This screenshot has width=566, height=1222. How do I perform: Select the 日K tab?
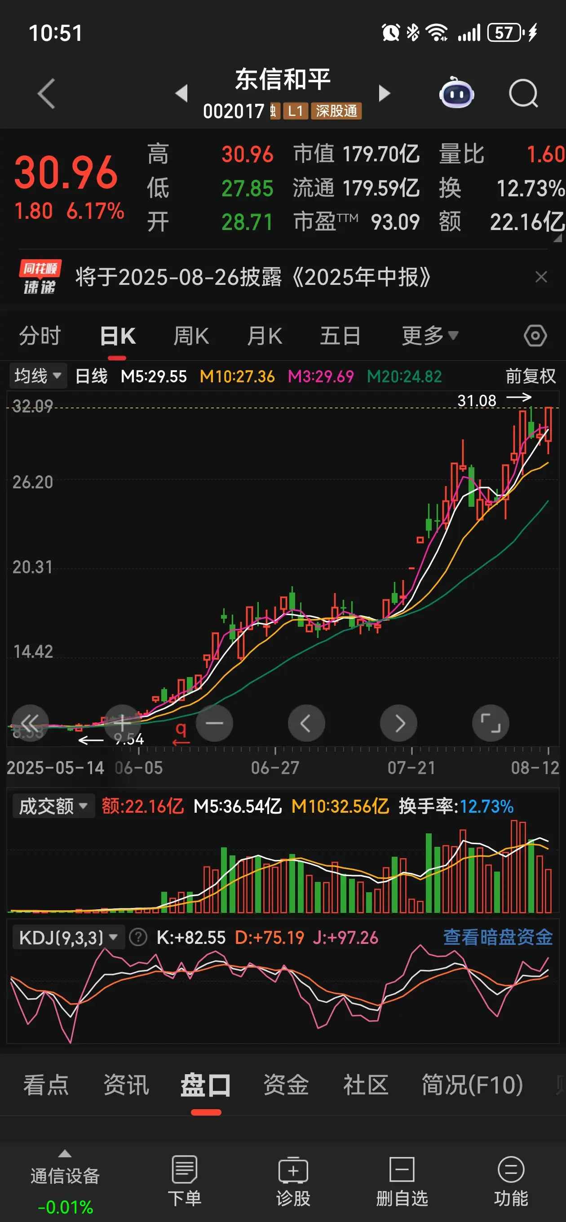click(118, 336)
